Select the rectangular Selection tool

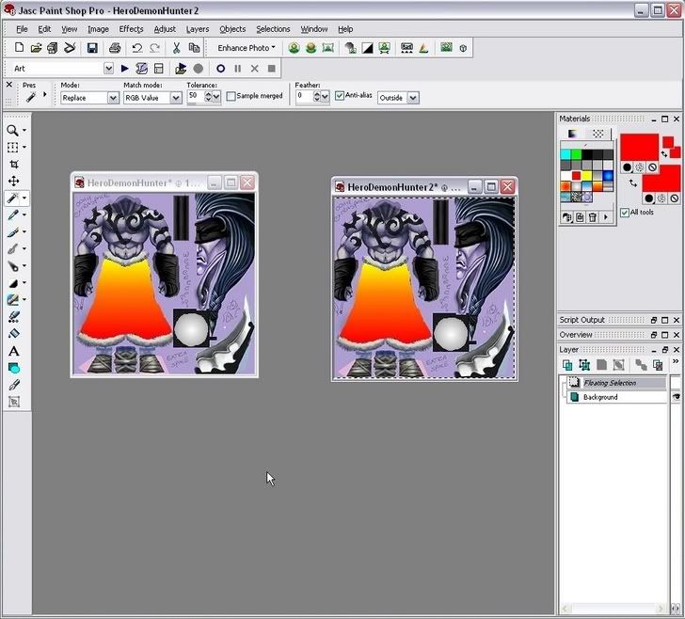[x=12, y=147]
